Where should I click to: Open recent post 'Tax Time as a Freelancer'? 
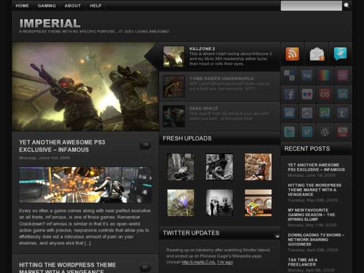[x=303, y=262]
